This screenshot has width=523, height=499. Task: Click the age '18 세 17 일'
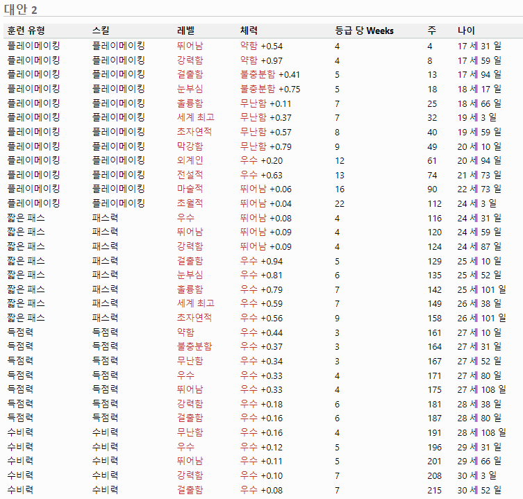tap(479, 89)
